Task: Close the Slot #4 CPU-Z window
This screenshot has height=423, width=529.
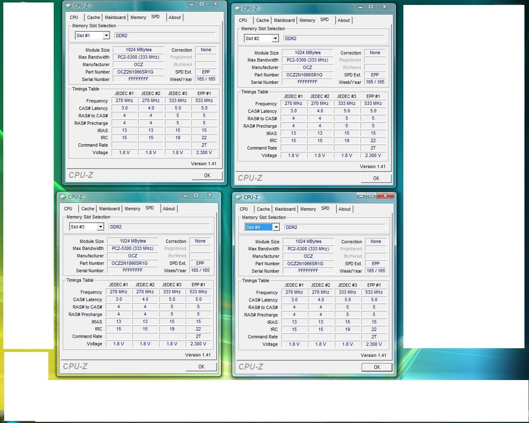Action: pos(385,196)
